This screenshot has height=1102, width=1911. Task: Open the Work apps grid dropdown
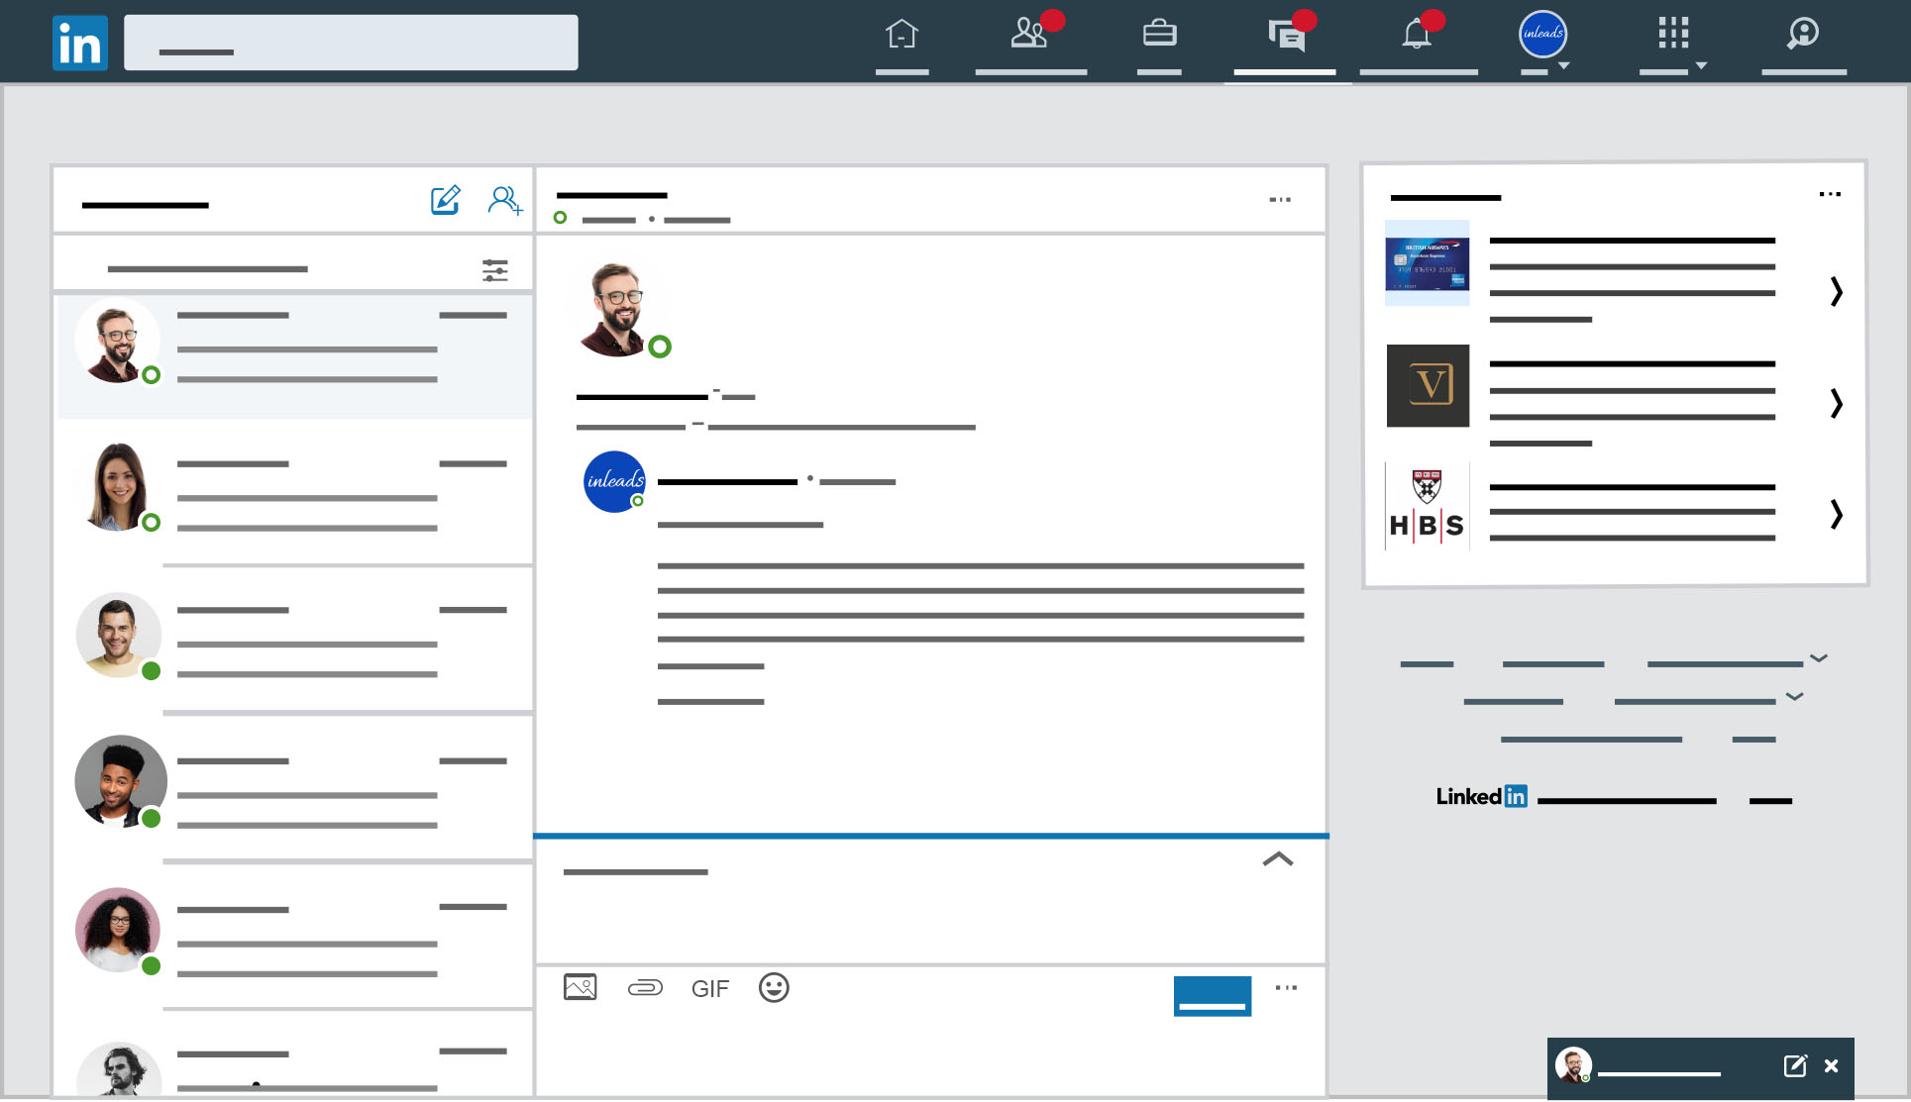point(1674,35)
